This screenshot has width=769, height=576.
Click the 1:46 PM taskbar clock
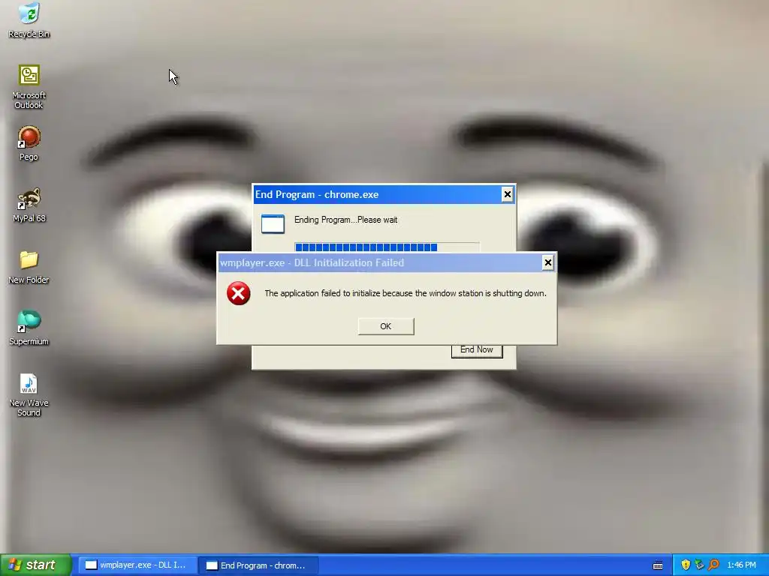741,565
